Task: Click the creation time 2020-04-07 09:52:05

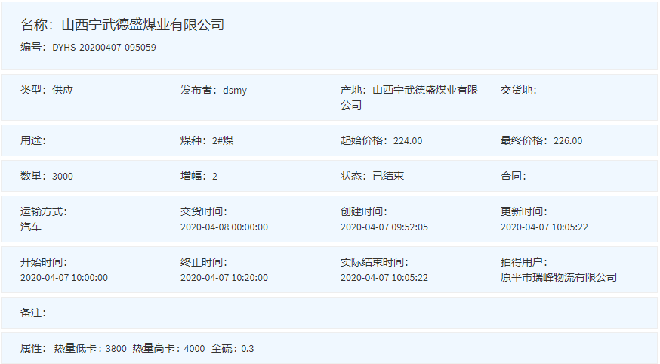Action: coord(384,227)
